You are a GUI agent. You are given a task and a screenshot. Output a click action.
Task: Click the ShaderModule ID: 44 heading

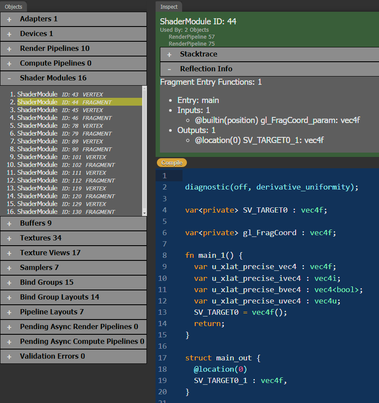198,21
